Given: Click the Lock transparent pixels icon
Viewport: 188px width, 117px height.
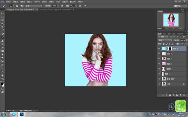Looking at the screenshot, I should click(x=164, y=44).
